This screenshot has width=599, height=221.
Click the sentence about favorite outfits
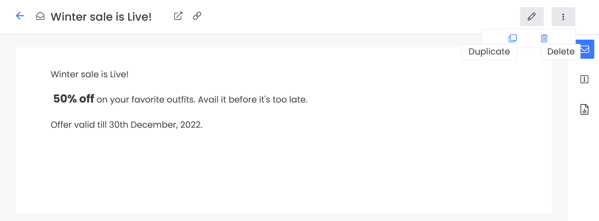click(202, 100)
